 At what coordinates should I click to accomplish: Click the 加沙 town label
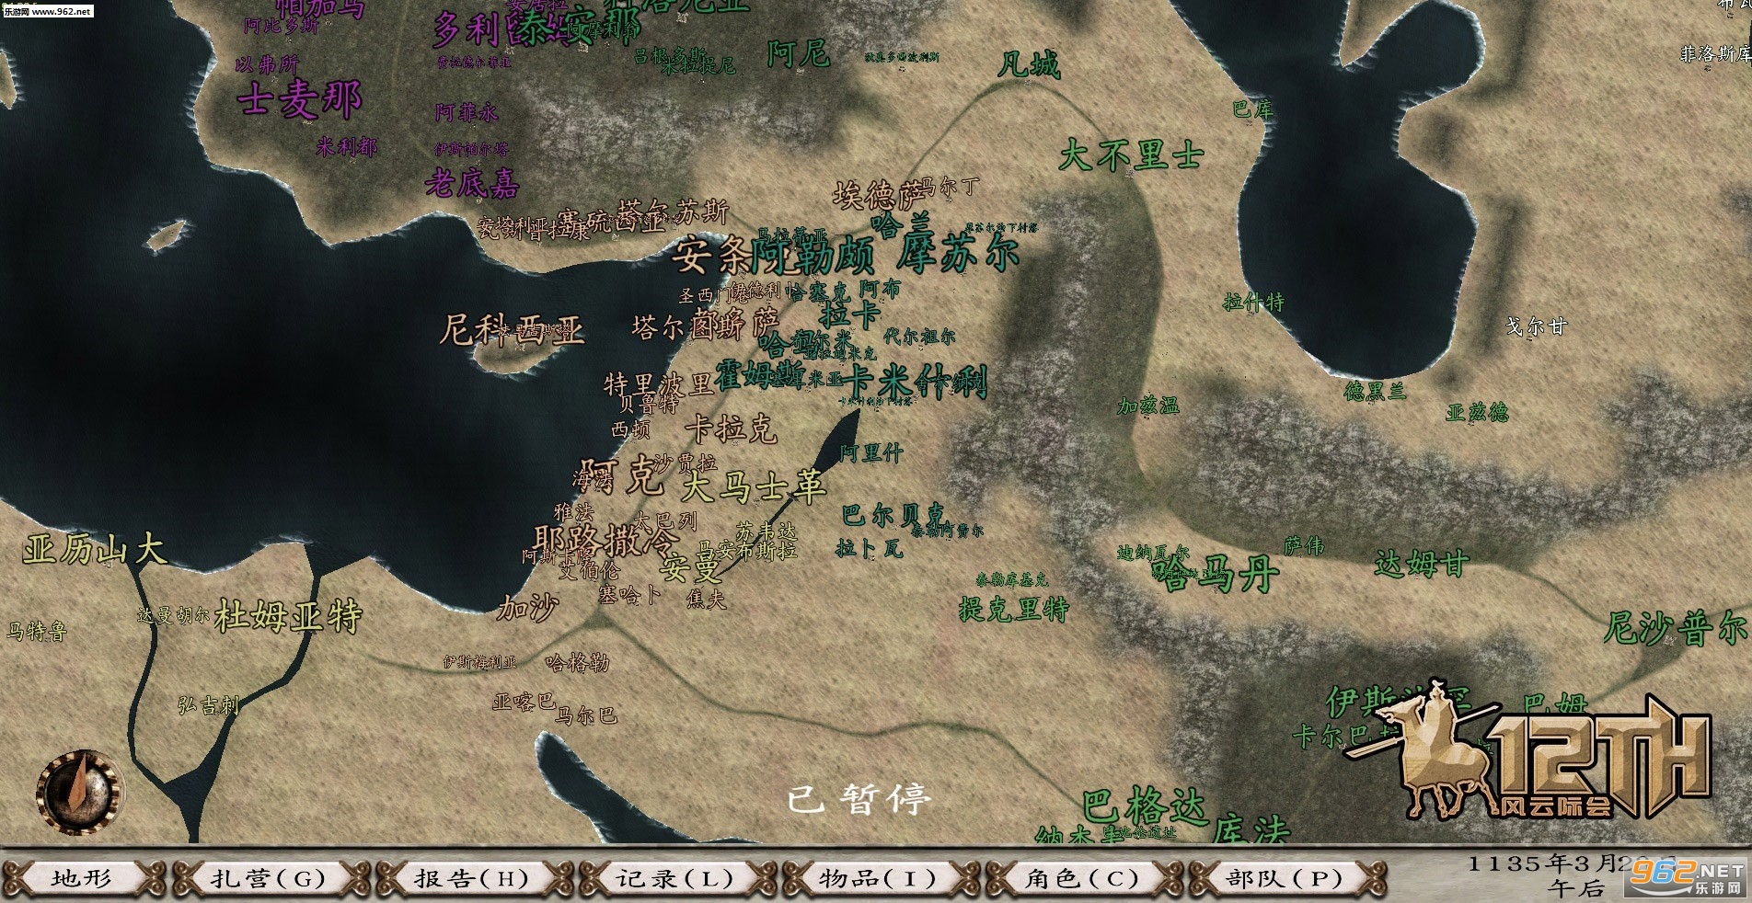(x=527, y=607)
